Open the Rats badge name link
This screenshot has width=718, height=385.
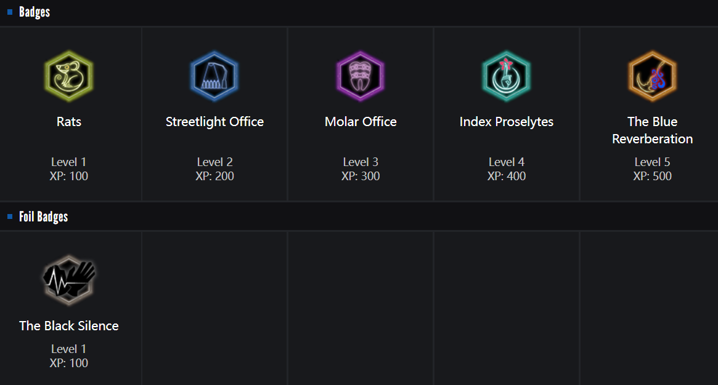tap(69, 122)
